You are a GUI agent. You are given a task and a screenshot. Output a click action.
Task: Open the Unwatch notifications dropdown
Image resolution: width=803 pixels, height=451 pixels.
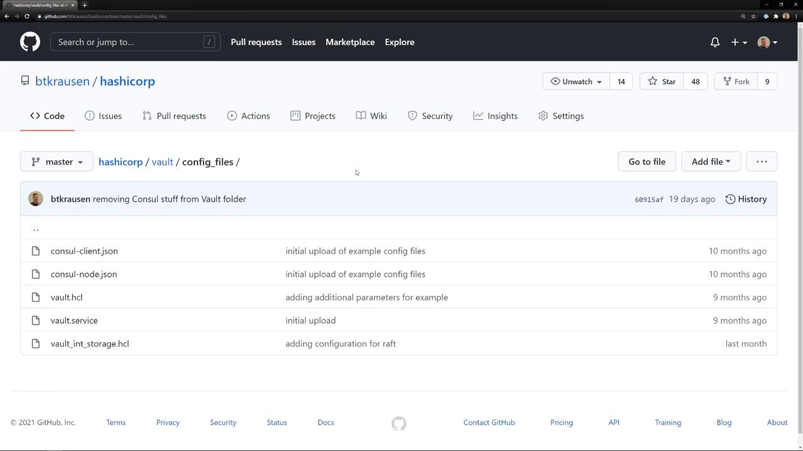click(575, 81)
